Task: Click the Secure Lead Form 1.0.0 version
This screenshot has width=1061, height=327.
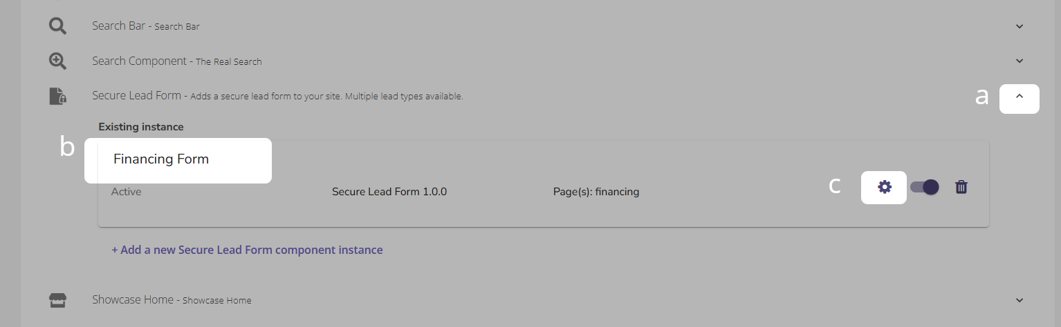Action: 389,192
